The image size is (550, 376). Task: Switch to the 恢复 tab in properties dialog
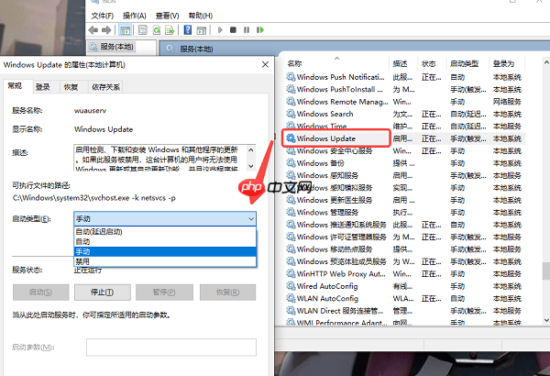pos(71,87)
